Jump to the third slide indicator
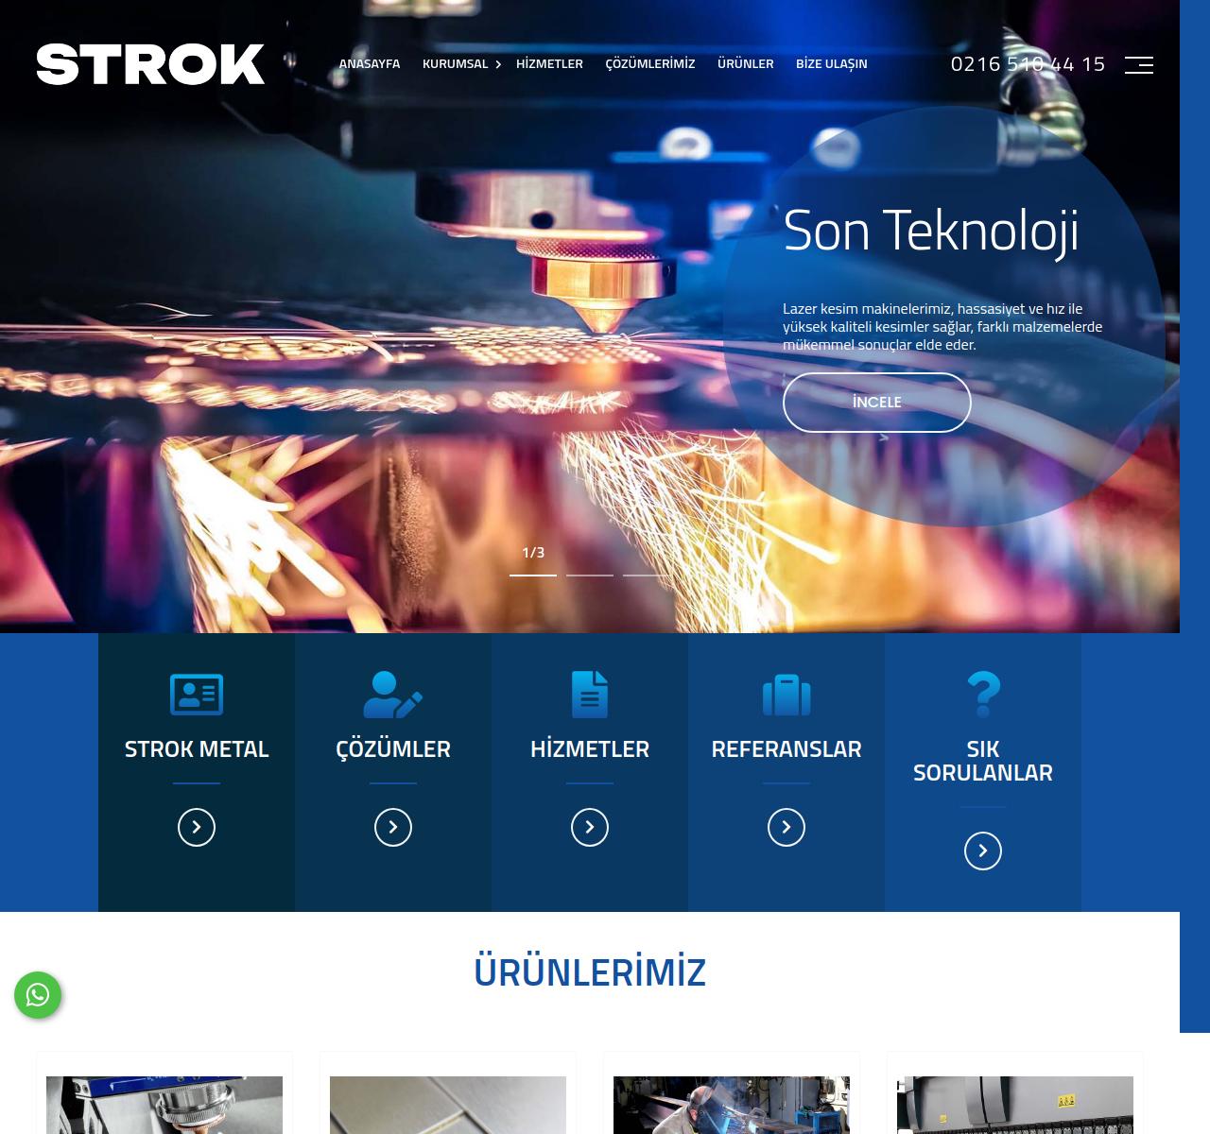 (647, 574)
